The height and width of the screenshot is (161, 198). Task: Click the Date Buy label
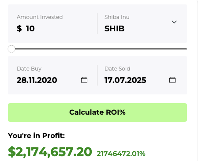click(x=29, y=69)
